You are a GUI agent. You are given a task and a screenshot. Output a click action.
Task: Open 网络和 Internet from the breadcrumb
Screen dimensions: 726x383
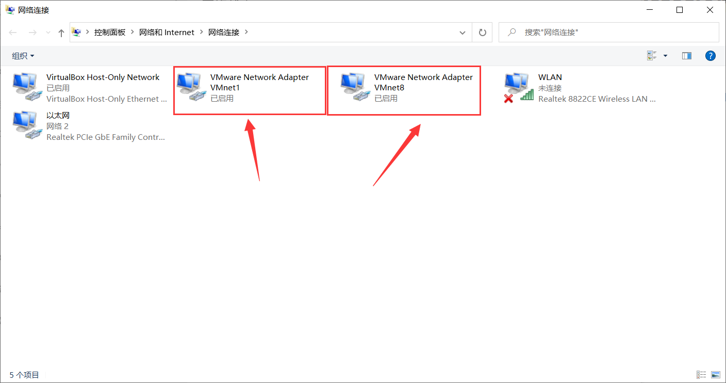click(167, 32)
